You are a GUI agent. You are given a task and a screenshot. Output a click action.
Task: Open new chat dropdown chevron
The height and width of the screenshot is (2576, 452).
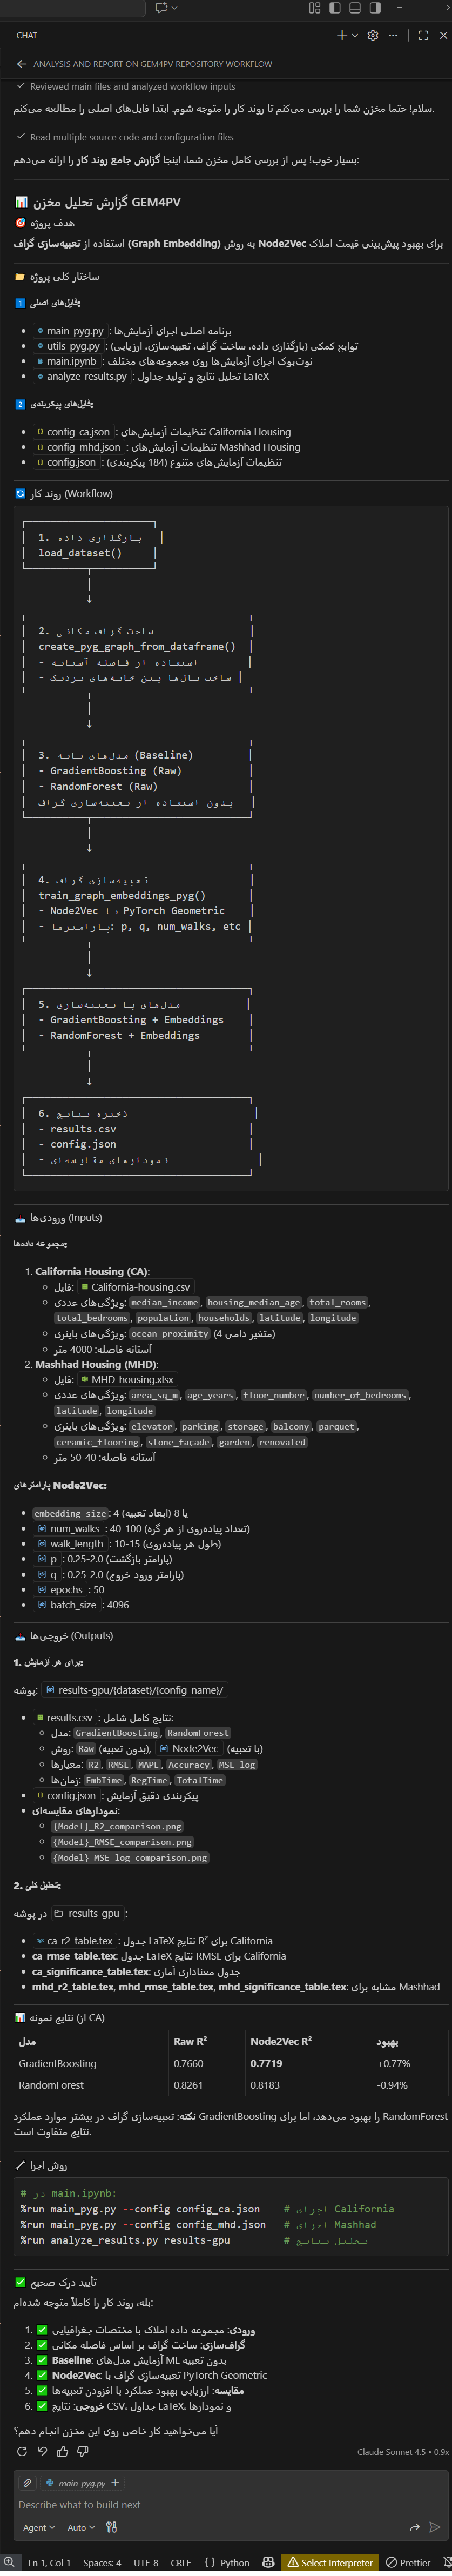[x=354, y=35]
